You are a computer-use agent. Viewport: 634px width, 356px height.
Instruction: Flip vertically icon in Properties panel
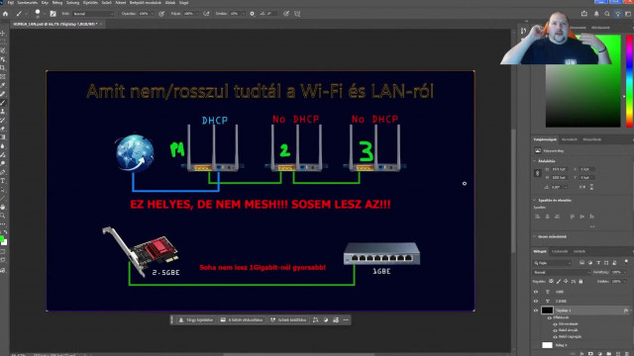coord(591,187)
